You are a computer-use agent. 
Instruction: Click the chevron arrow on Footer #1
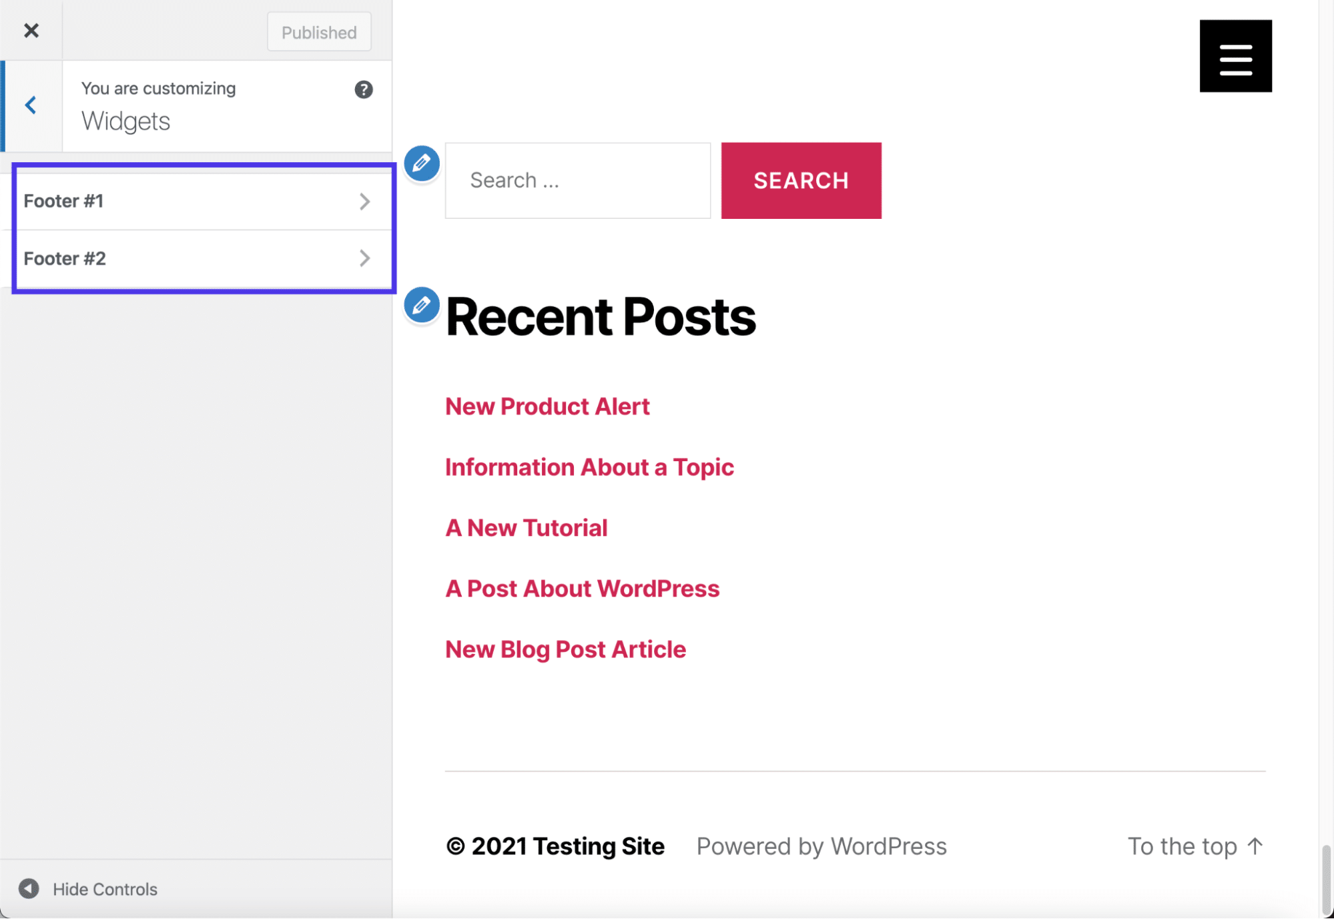(367, 200)
